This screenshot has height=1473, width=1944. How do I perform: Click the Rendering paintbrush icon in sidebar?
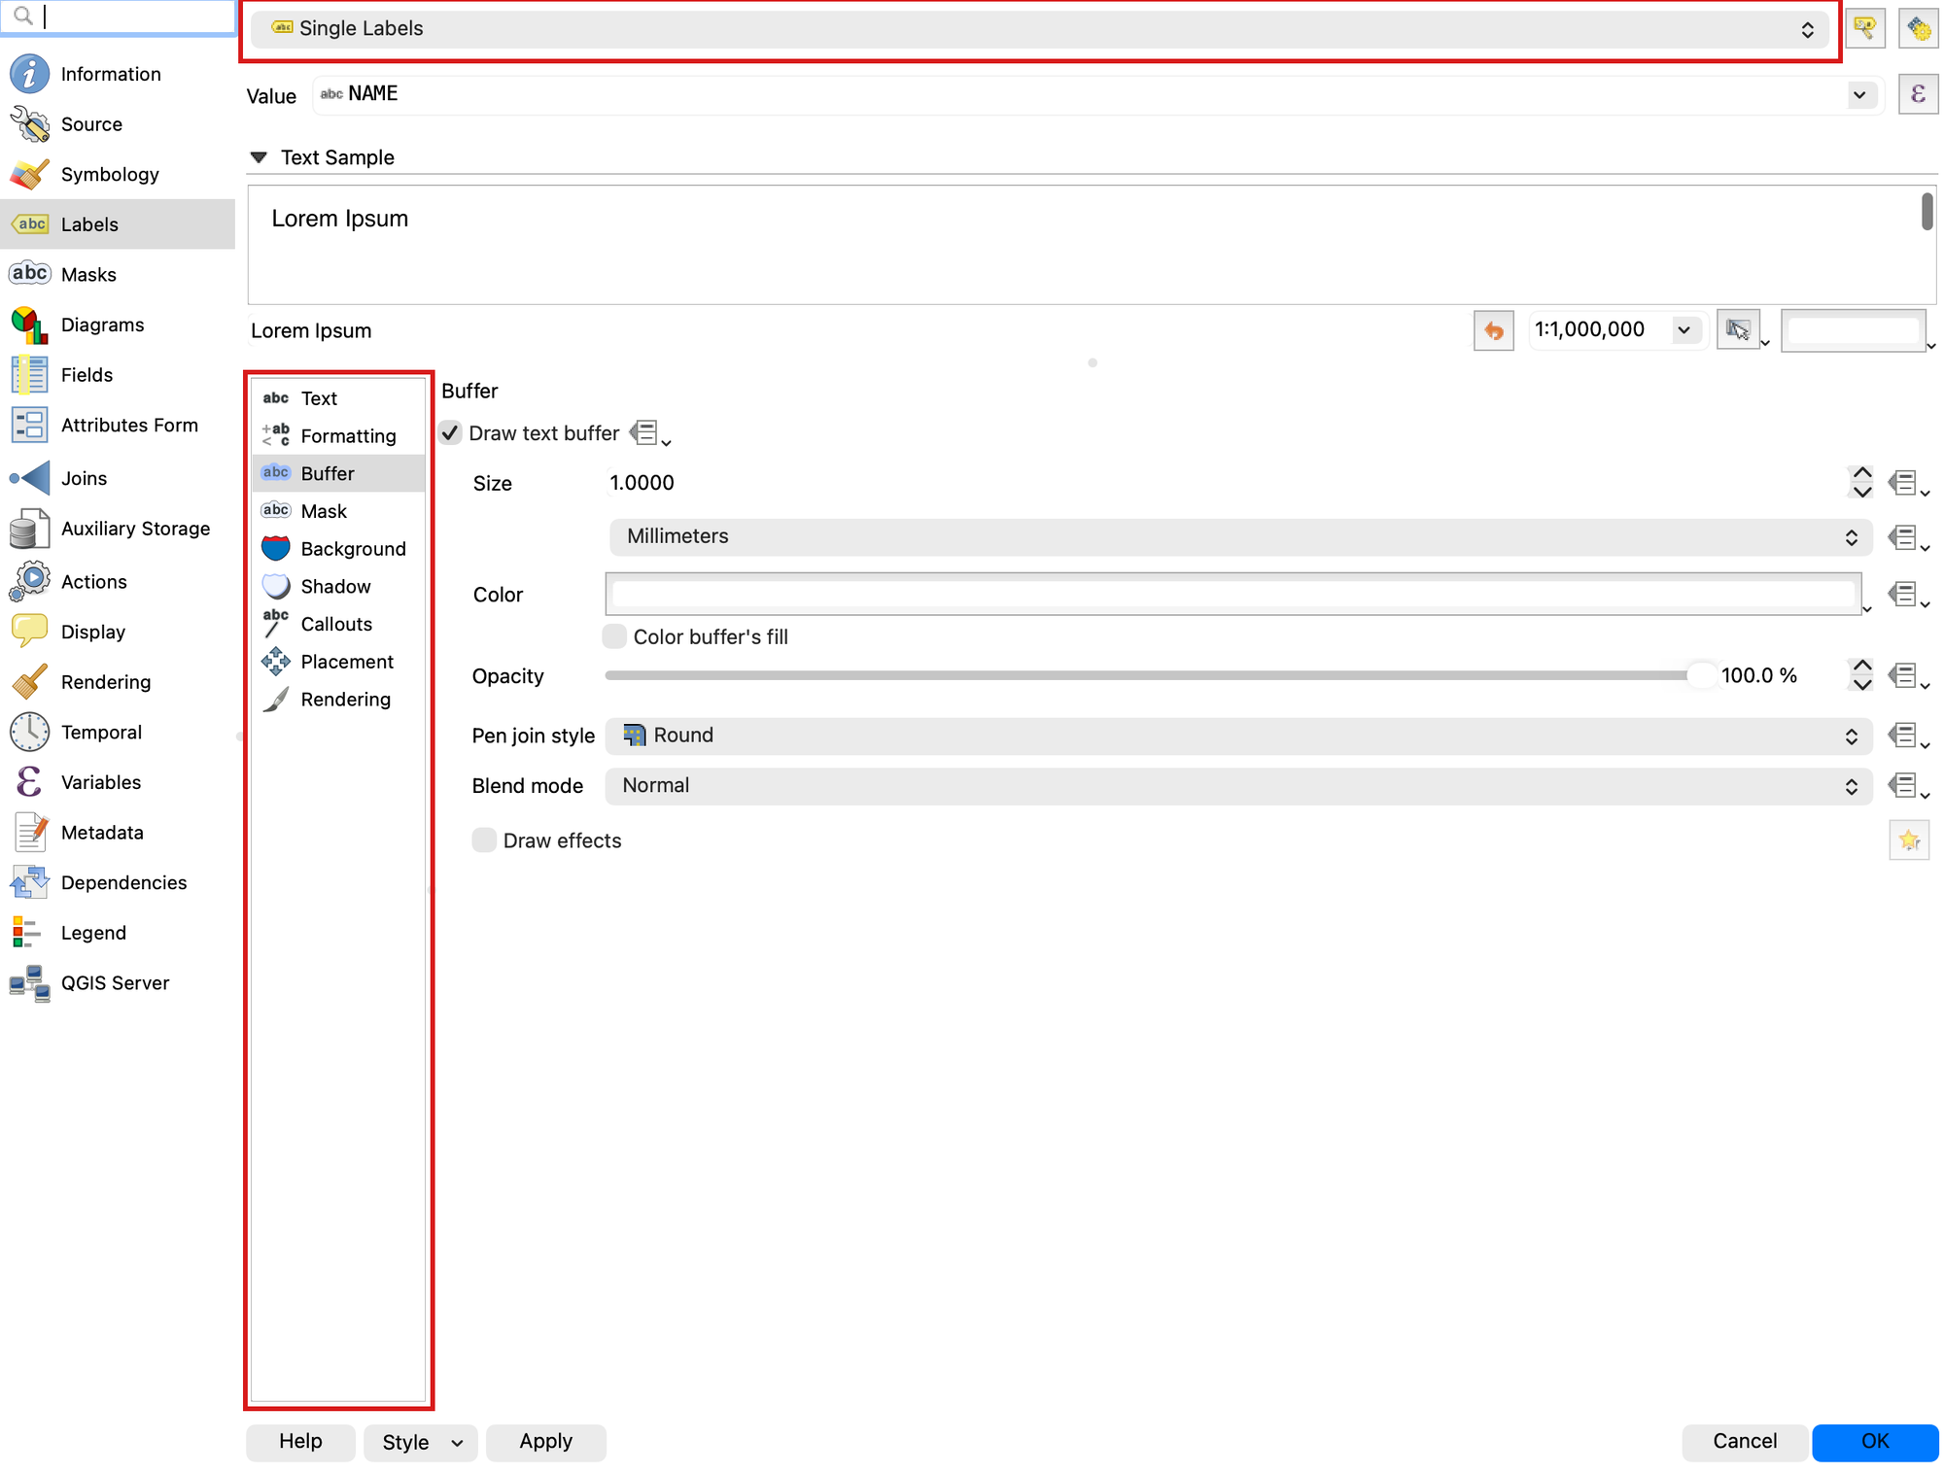tap(29, 682)
